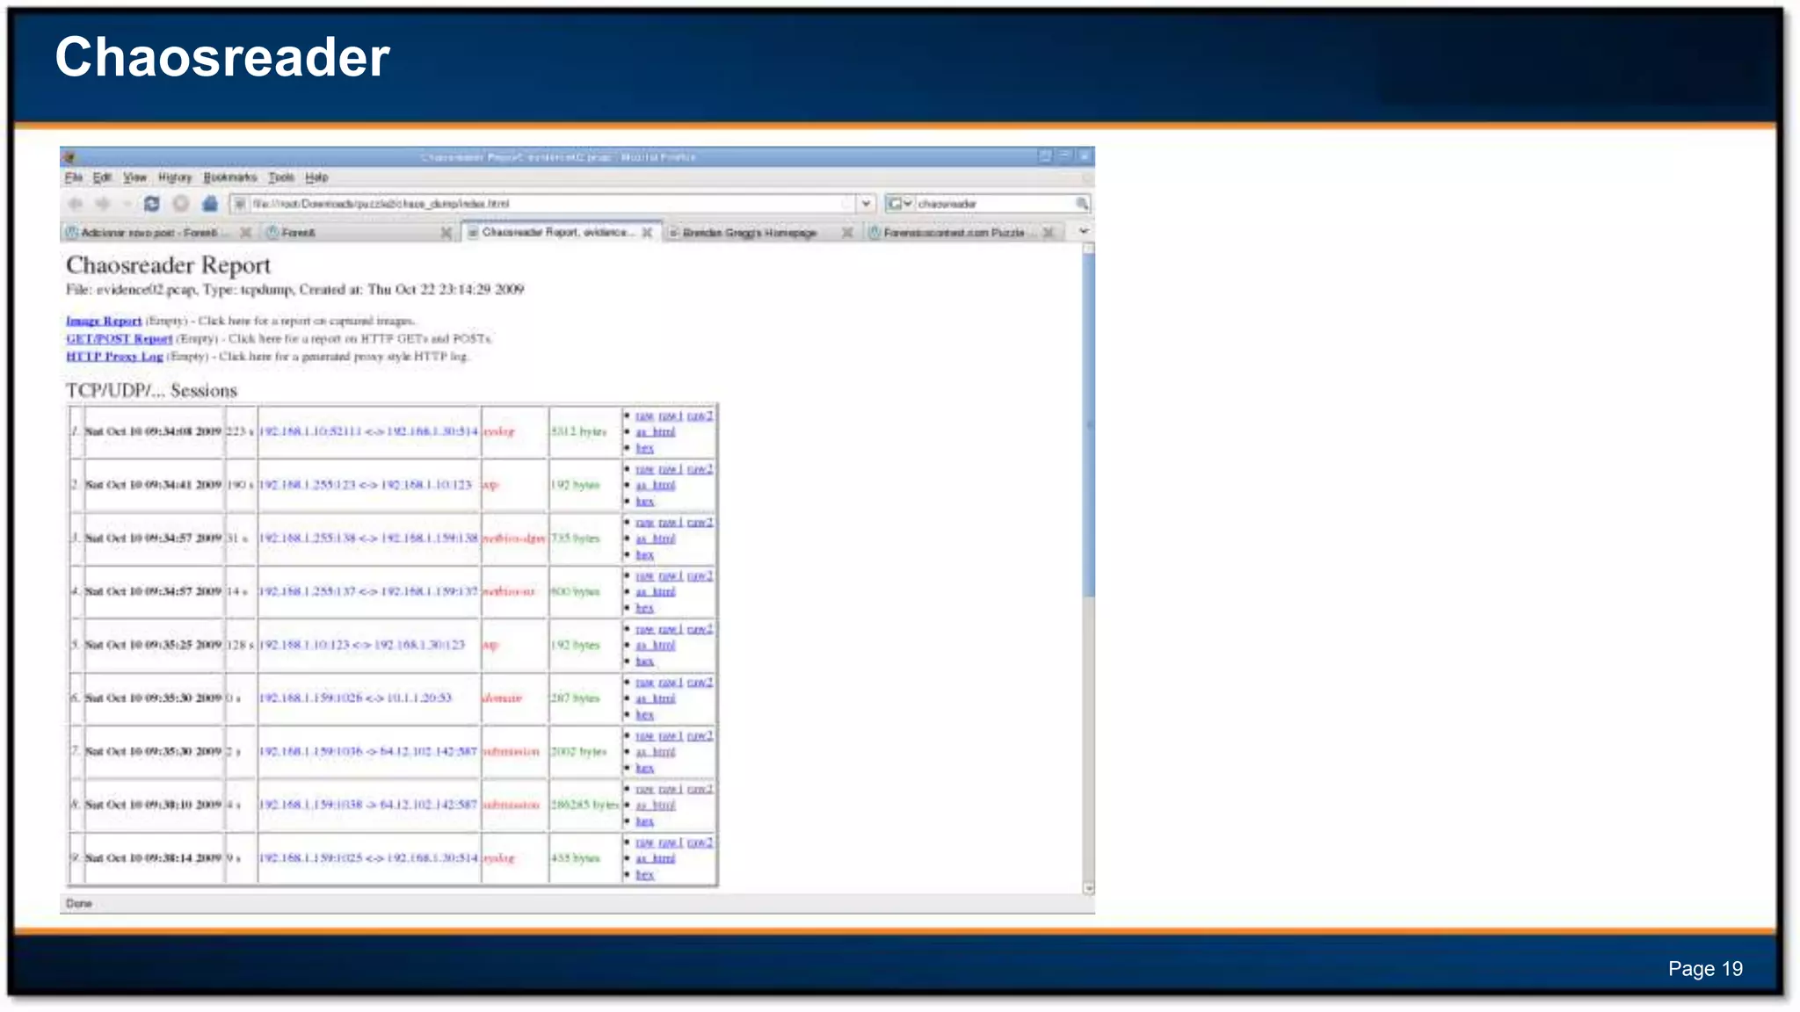
Task: Open the URL history dropdown arrow
Action: point(866,204)
